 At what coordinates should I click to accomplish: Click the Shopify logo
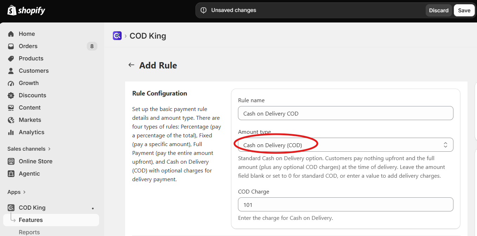pyautogui.click(x=26, y=10)
